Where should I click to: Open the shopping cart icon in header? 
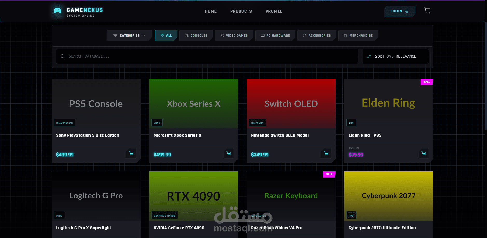(x=427, y=11)
